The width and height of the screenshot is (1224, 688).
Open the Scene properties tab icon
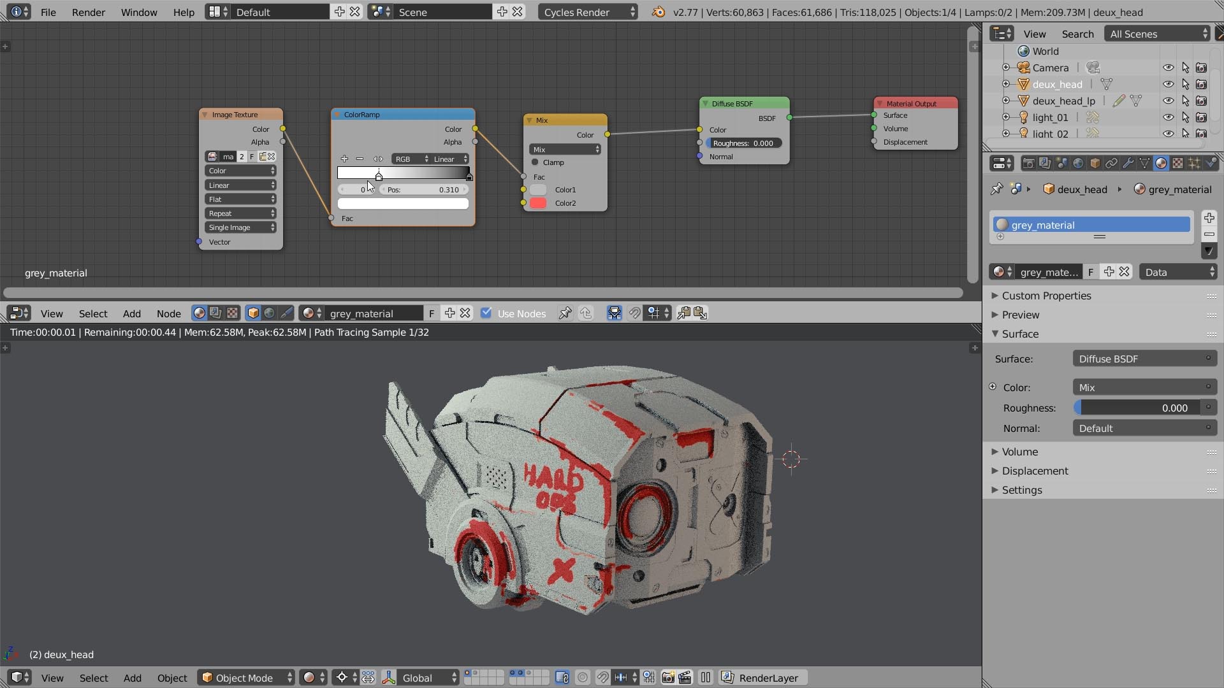pos(1061,164)
